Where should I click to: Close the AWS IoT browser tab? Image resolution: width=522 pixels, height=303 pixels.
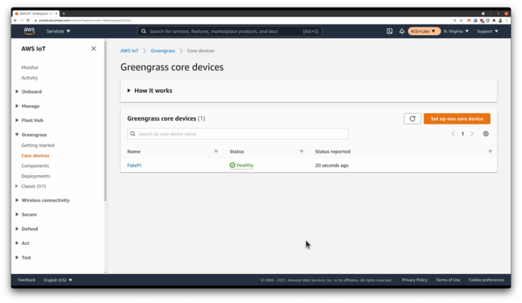(x=57, y=13)
